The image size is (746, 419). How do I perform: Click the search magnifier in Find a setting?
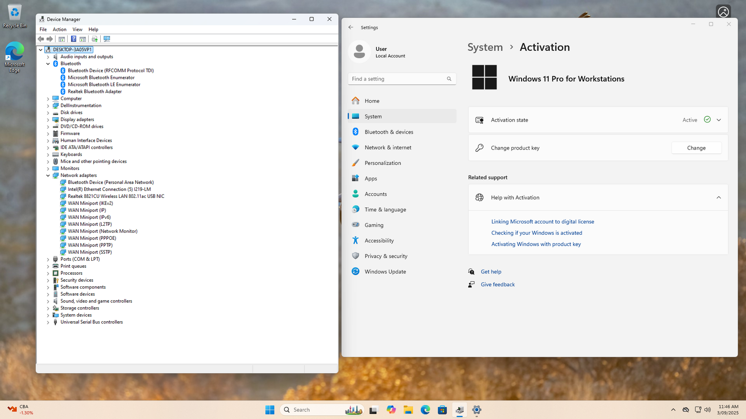point(449,79)
